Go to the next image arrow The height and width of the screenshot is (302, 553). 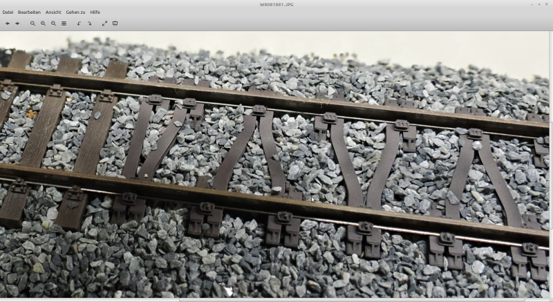17,23
